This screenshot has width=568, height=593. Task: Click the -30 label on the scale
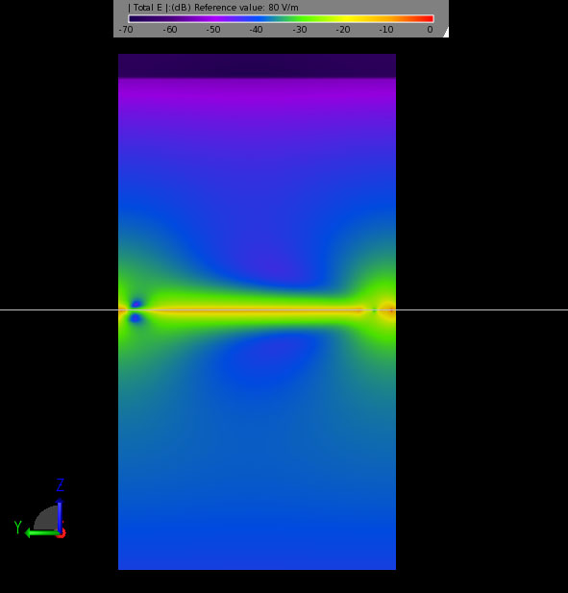(300, 30)
